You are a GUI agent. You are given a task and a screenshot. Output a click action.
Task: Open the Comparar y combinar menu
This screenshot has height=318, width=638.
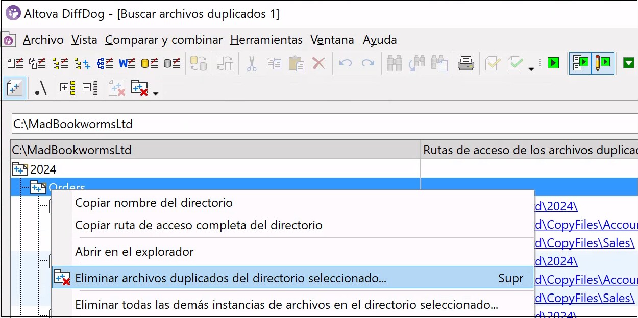[163, 40]
